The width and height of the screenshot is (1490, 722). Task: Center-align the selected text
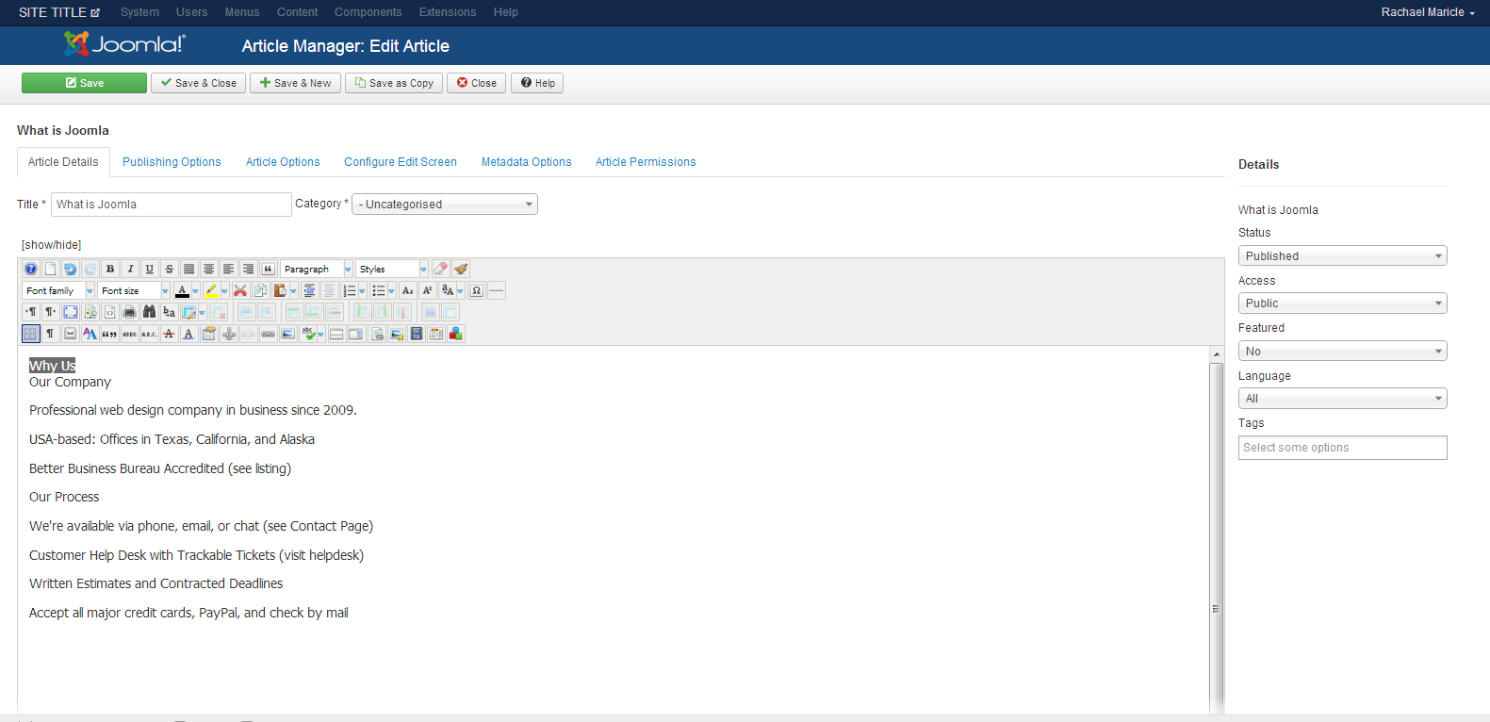208,269
